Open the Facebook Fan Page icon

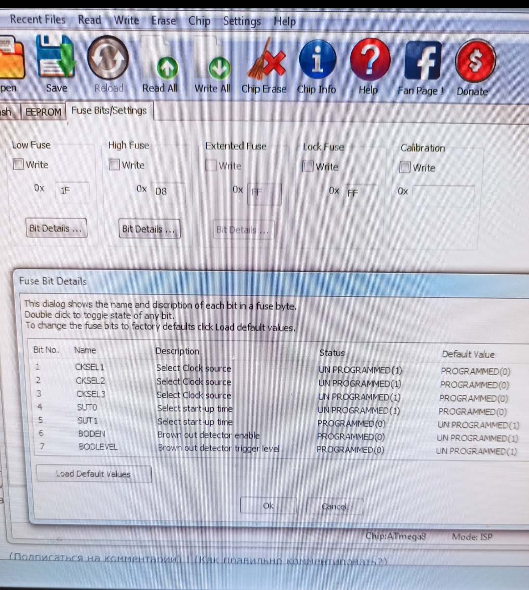[x=421, y=62]
